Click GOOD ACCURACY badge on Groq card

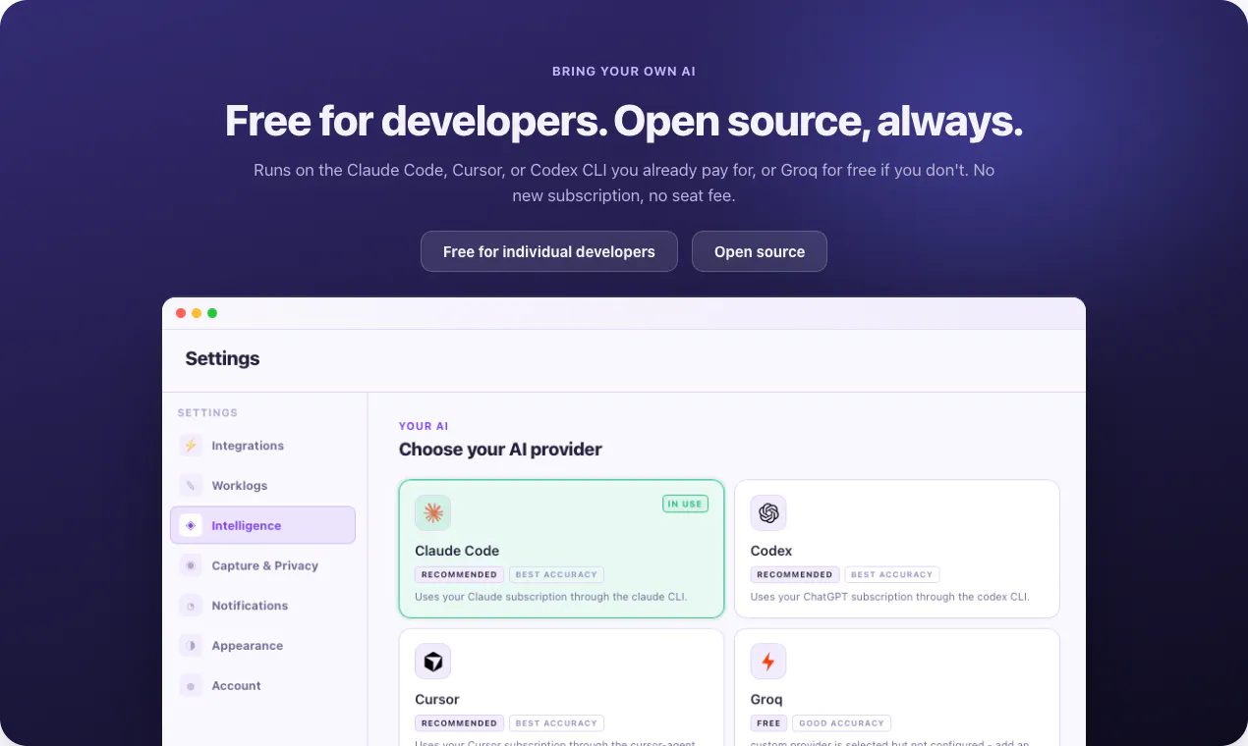click(841, 723)
